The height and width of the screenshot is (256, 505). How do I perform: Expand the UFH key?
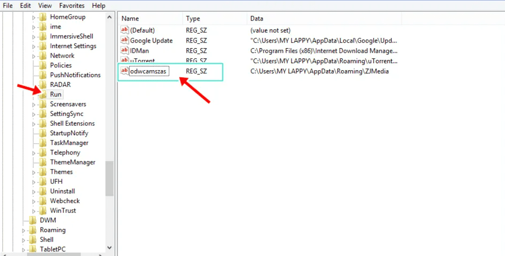(34, 182)
